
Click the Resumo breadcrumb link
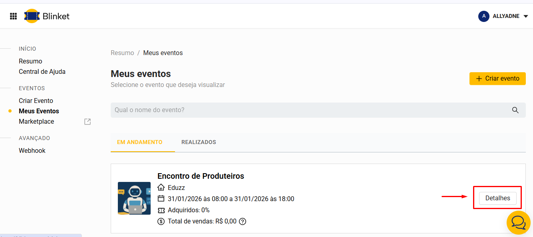pos(122,53)
